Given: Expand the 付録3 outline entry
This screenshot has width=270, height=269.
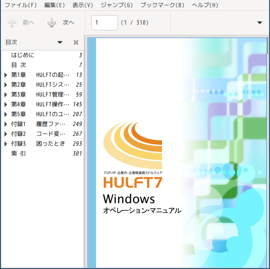Looking at the screenshot, I should click(6, 143).
